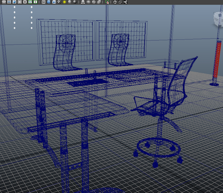Toggle Multisample Anti-aliasing icon
The image size is (223, 193).
point(93,2)
